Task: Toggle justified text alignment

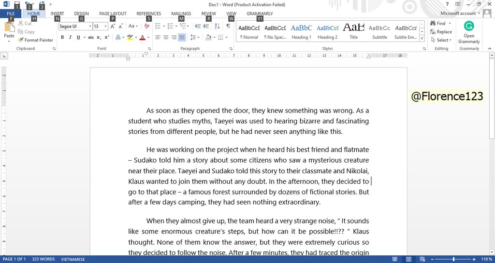Action: click(x=182, y=37)
